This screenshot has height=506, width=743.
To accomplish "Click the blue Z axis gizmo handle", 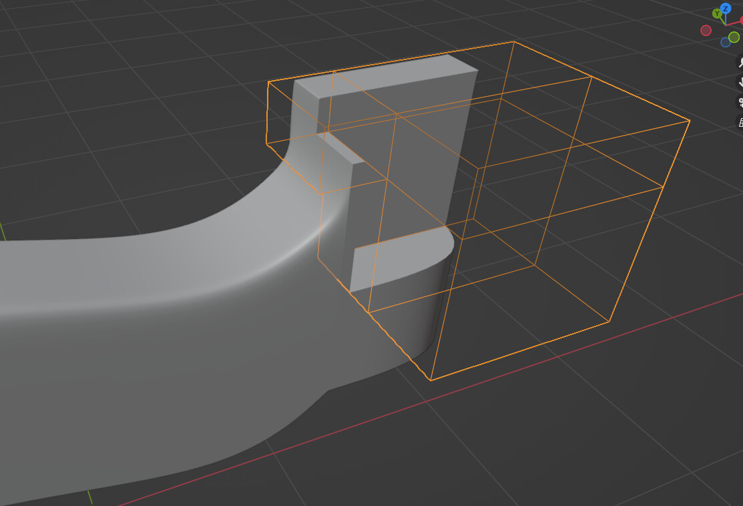I will [x=725, y=9].
